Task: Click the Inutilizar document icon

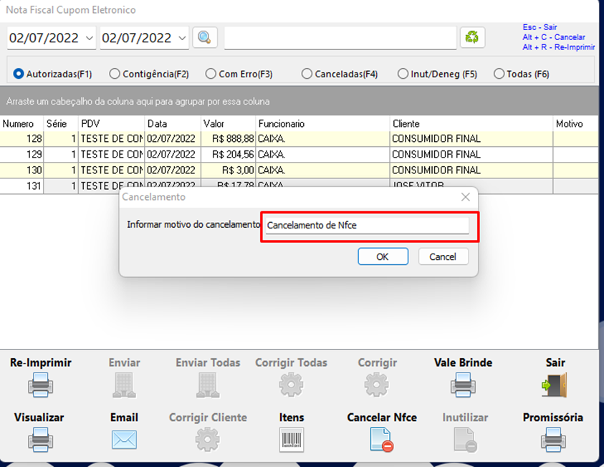Action: click(x=465, y=440)
